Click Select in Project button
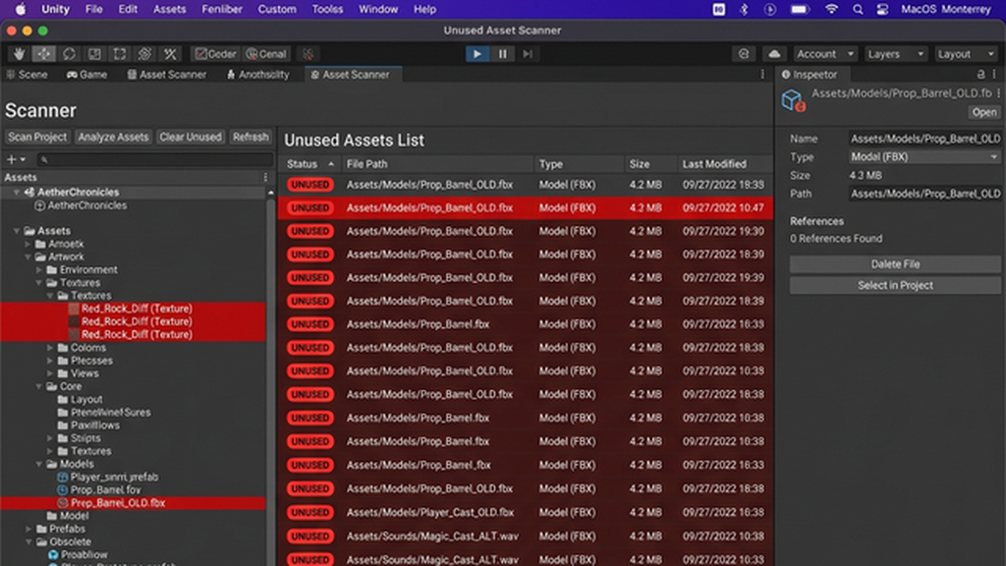Image resolution: width=1006 pixels, height=566 pixels. [x=895, y=286]
